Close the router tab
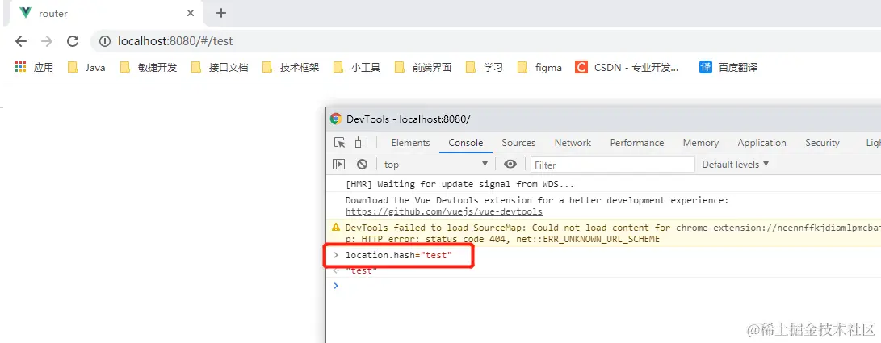 point(191,13)
